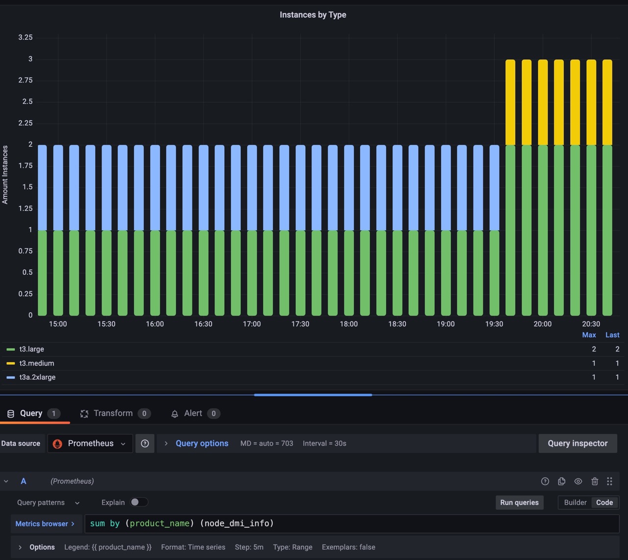The width and height of the screenshot is (628, 560).
Task: Click the Prometheus flame logo icon
Action: coord(57,444)
